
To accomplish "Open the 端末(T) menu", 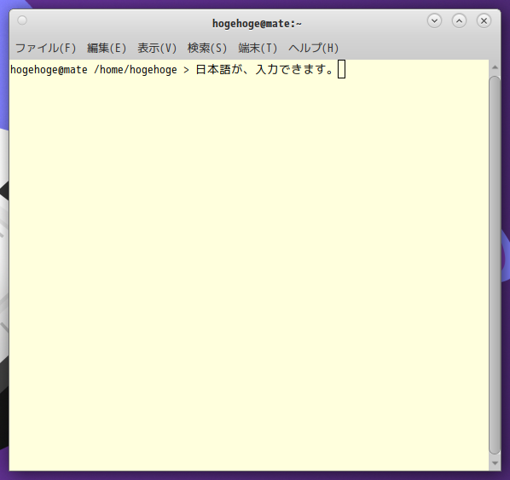I will [x=258, y=48].
